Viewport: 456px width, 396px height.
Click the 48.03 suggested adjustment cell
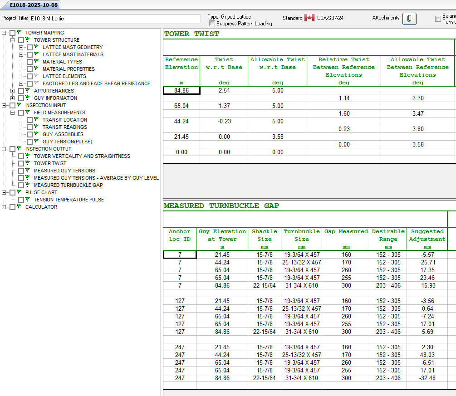click(x=427, y=355)
